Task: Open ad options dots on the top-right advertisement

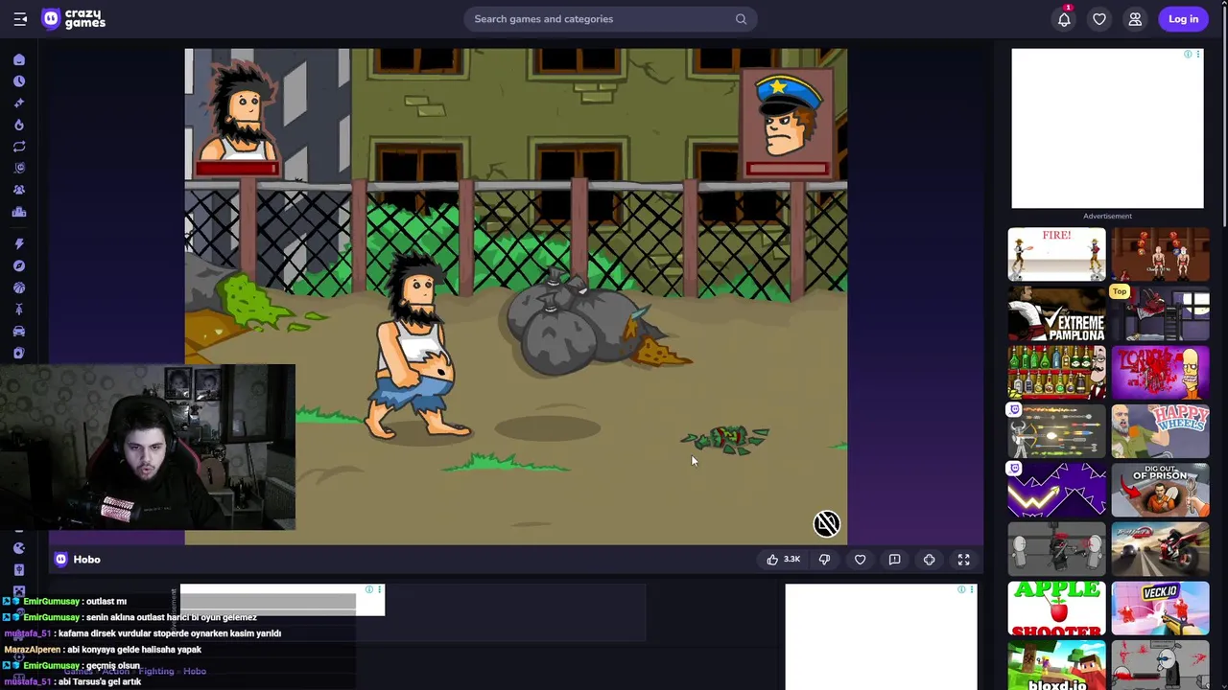Action: [x=1198, y=55]
